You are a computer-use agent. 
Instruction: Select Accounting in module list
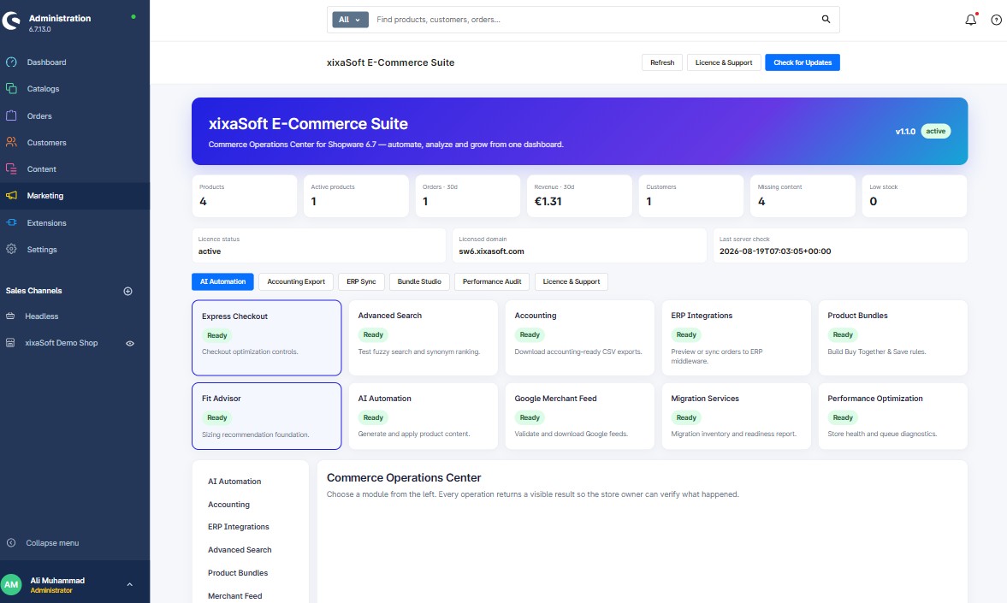click(x=228, y=504)
